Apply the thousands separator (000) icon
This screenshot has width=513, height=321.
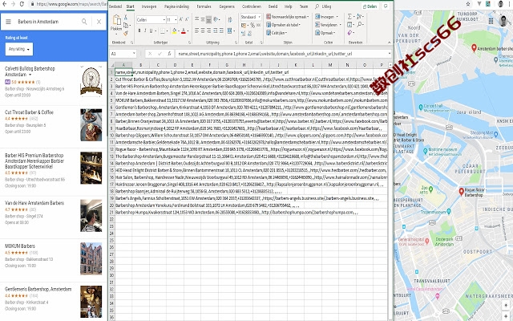(x=258, y=25)
